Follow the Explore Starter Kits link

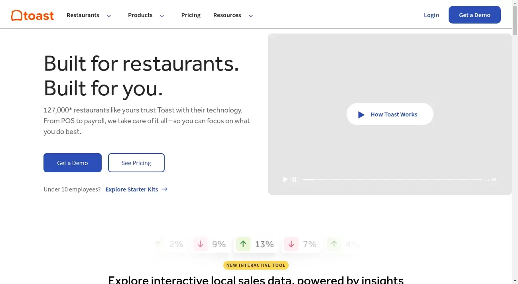[x=132, y=189]
